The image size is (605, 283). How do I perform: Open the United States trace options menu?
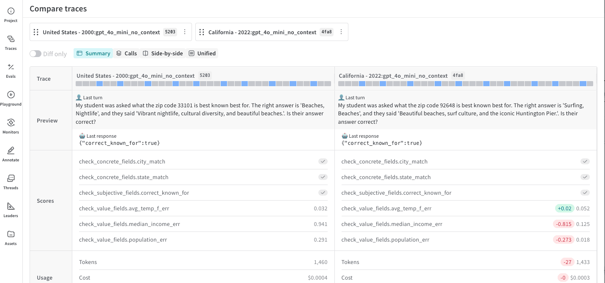tap(185, 32)
